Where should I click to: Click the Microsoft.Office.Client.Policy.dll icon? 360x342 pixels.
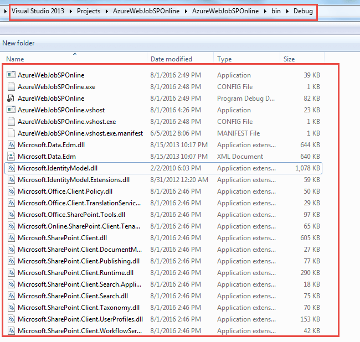[x=11, y=191]
